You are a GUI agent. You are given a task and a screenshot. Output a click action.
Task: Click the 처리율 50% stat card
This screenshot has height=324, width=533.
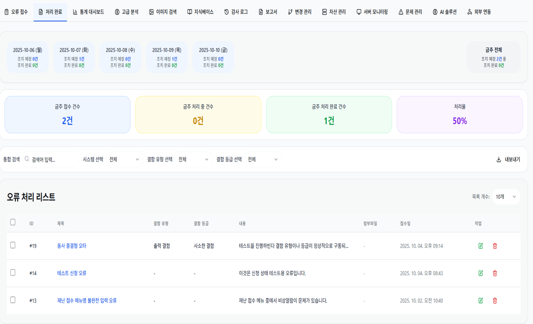(x=460, y=115)
